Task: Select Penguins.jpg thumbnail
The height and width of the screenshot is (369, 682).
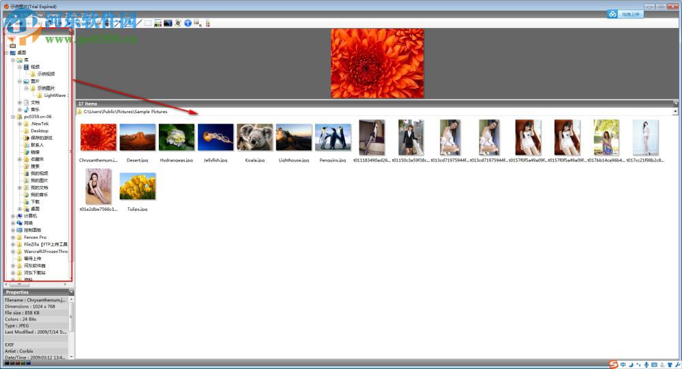Action: click(333, 137)
